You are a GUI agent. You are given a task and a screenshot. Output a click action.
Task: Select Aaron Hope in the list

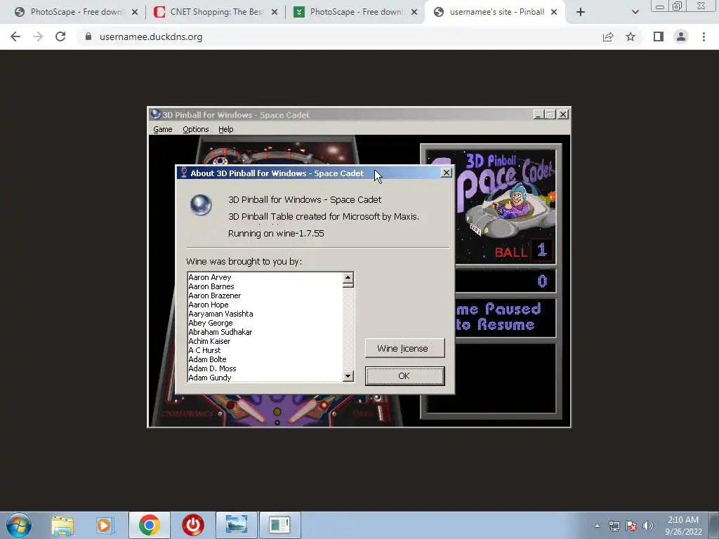(208, 305)
